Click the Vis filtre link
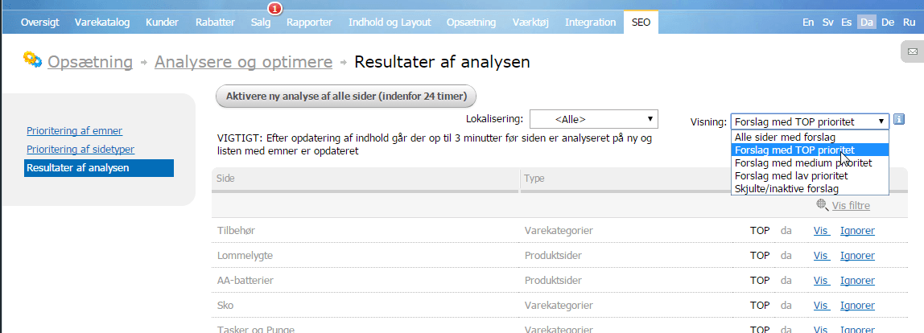The width and height of the screenshot is (924, 333). click(851, 206)
